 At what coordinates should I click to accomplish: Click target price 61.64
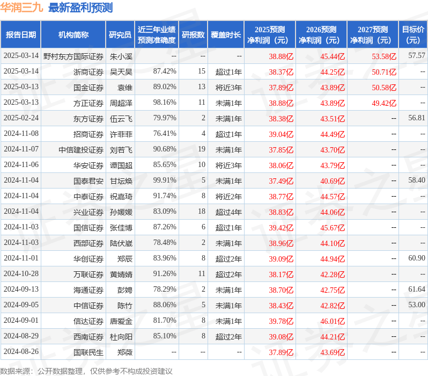tap(417, 290)
